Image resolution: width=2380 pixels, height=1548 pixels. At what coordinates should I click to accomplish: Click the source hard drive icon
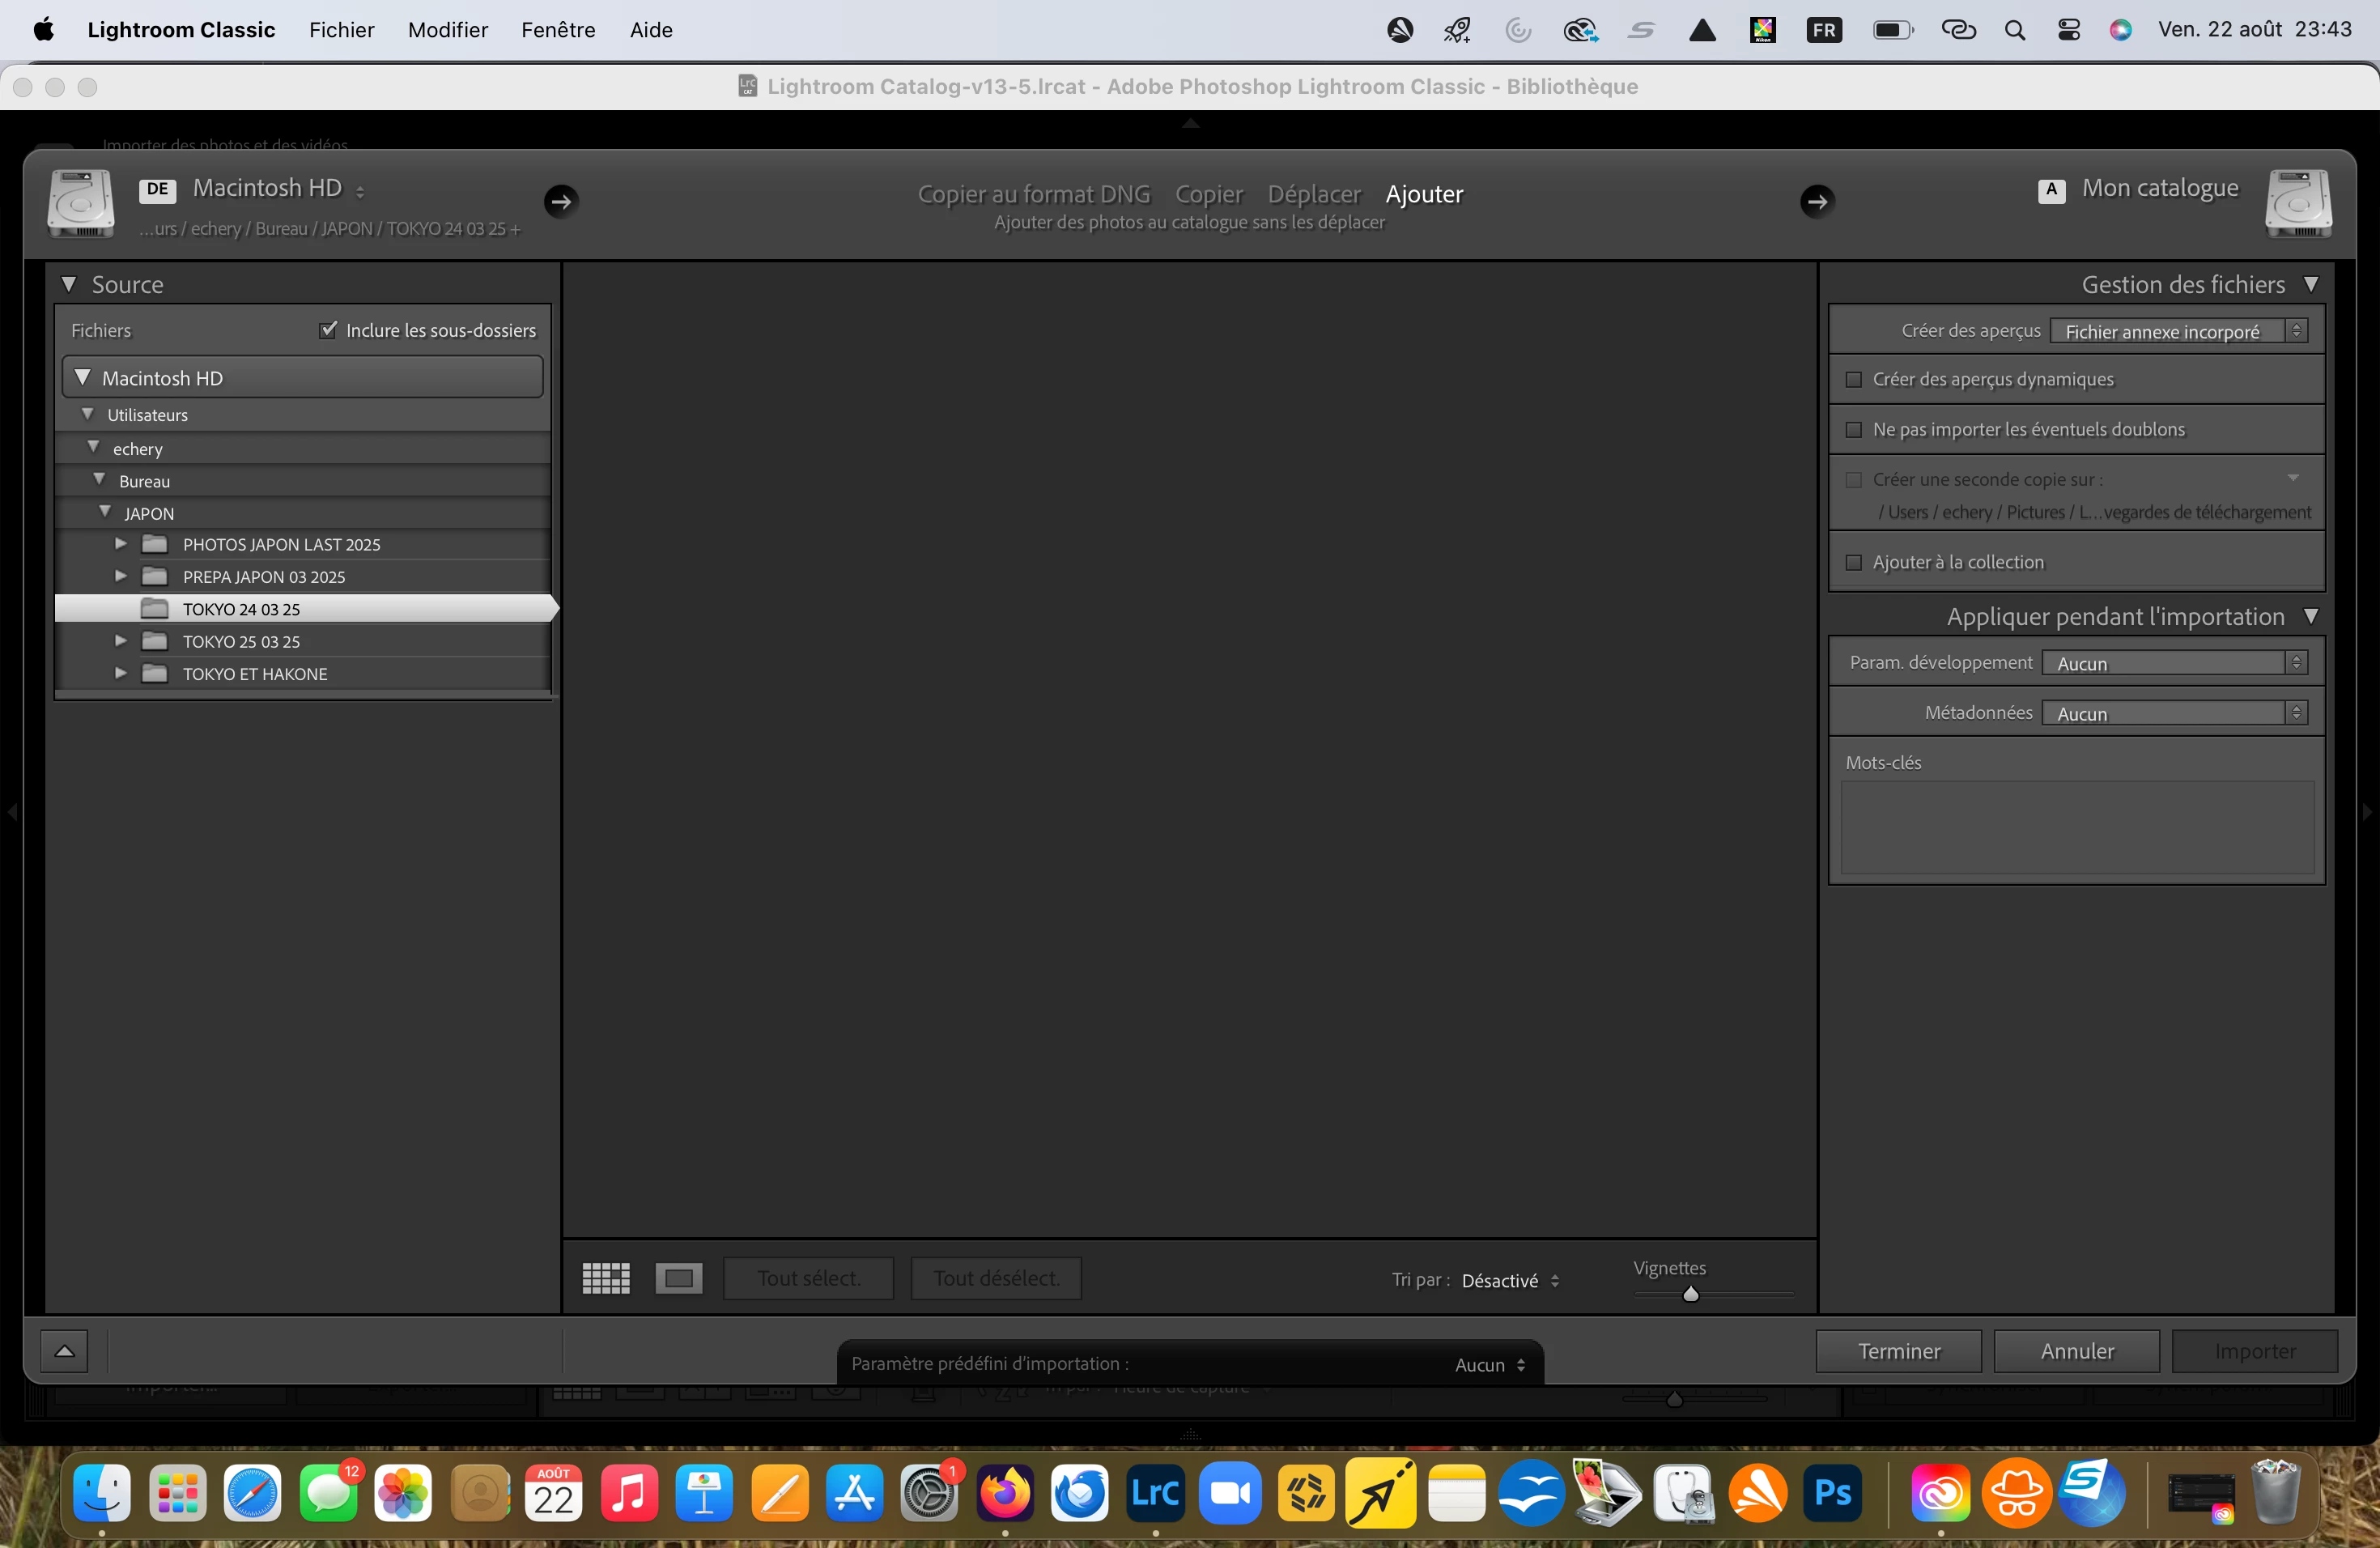tap(81, 203)
